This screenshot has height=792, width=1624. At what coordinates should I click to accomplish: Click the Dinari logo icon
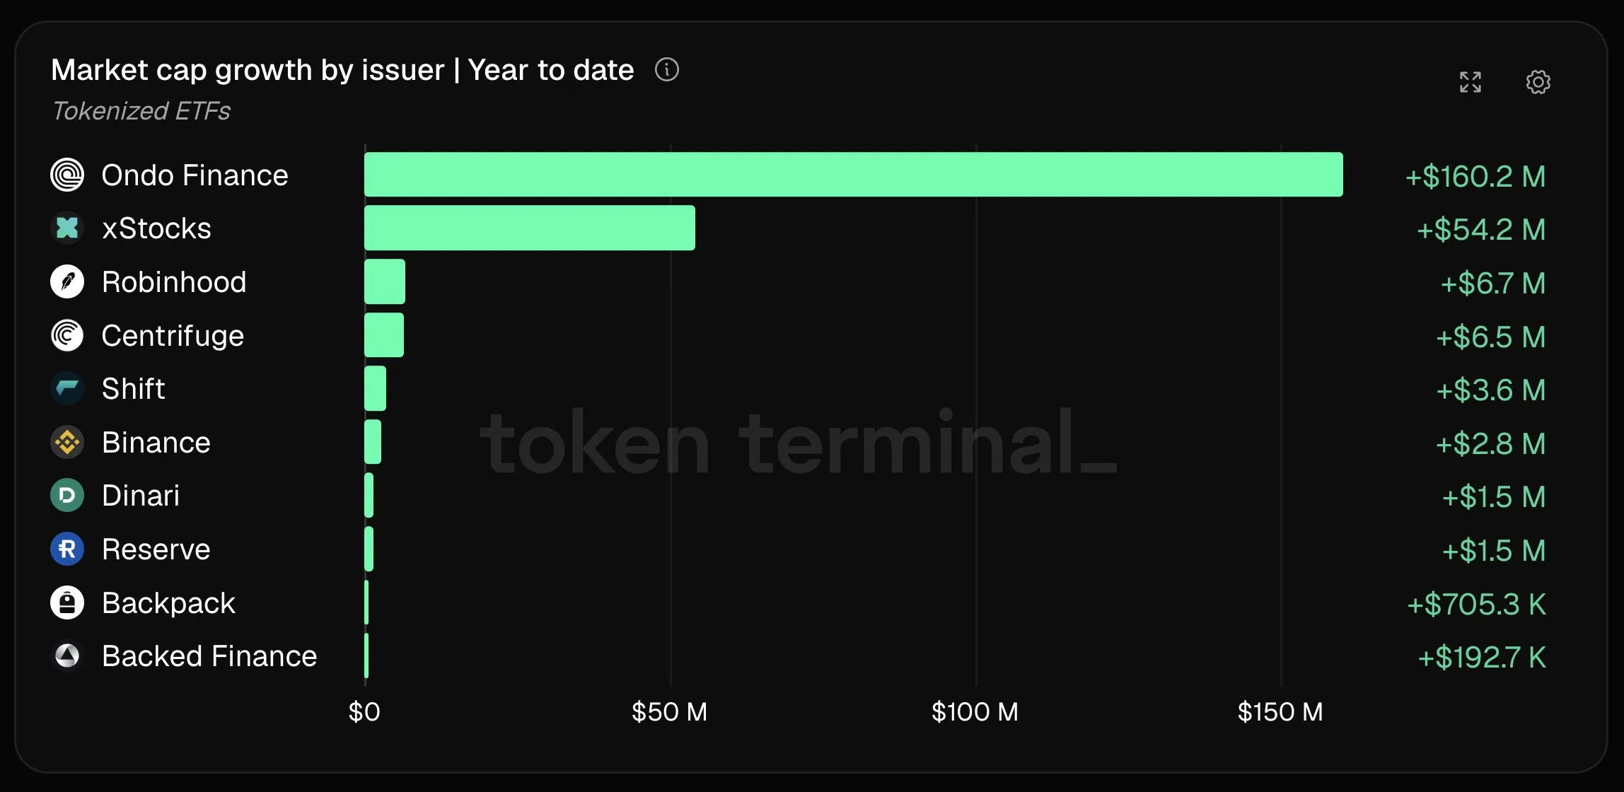pyautogui.click(x=67, y=495)
